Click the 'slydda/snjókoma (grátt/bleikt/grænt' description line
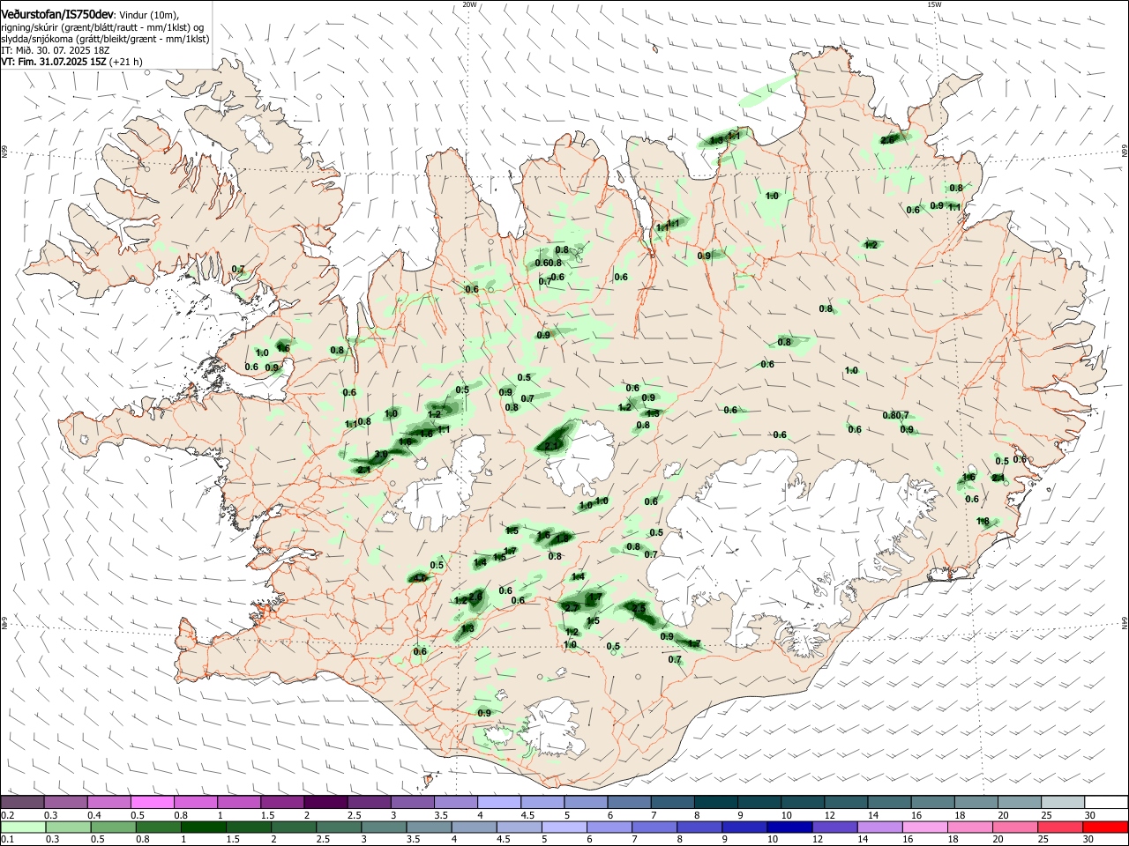 pyautogui.click(x=105, y=39)
